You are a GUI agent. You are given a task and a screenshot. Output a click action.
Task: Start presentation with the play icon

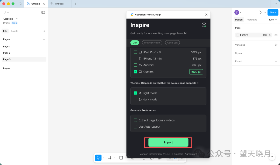[x=260, y=12]
